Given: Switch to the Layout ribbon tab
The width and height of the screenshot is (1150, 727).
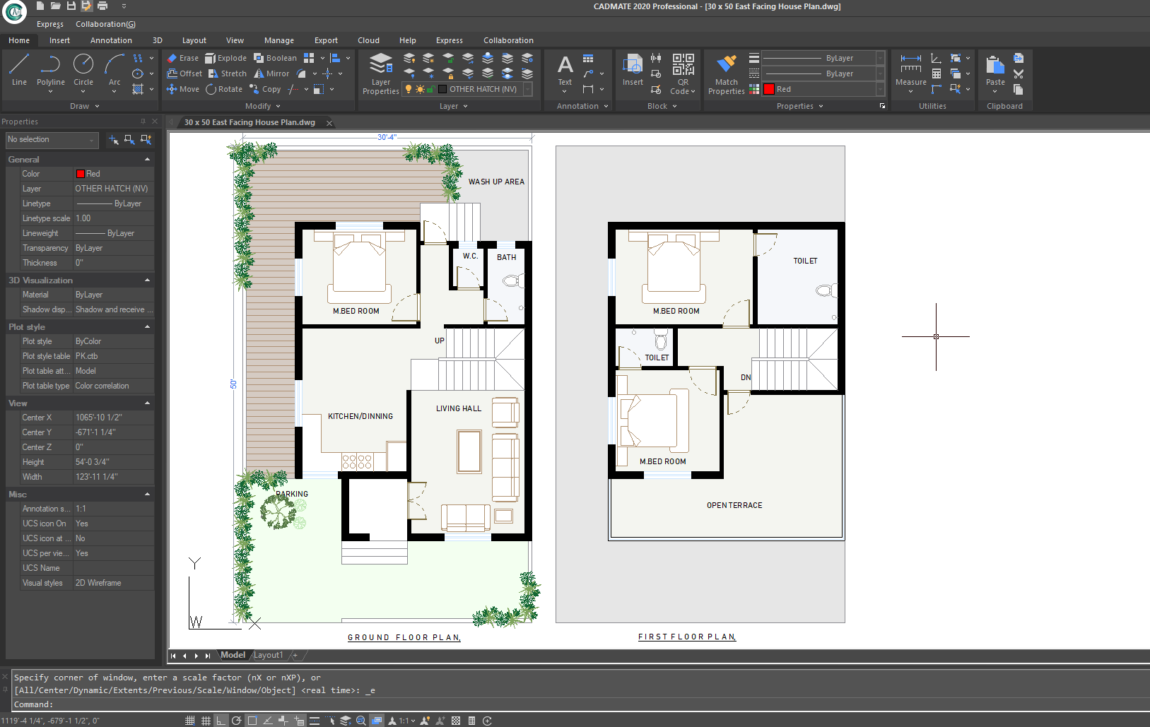Looking at the screenshot, I should (x=194, y=40).
